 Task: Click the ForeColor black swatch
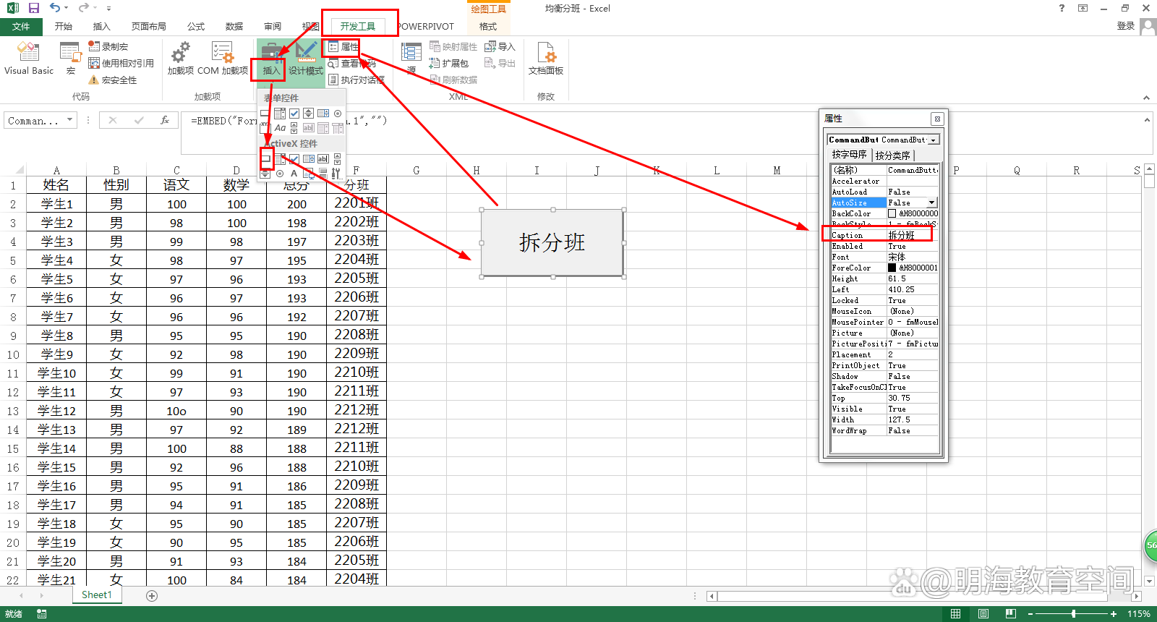pyautogui.click(x=892, y=268)
